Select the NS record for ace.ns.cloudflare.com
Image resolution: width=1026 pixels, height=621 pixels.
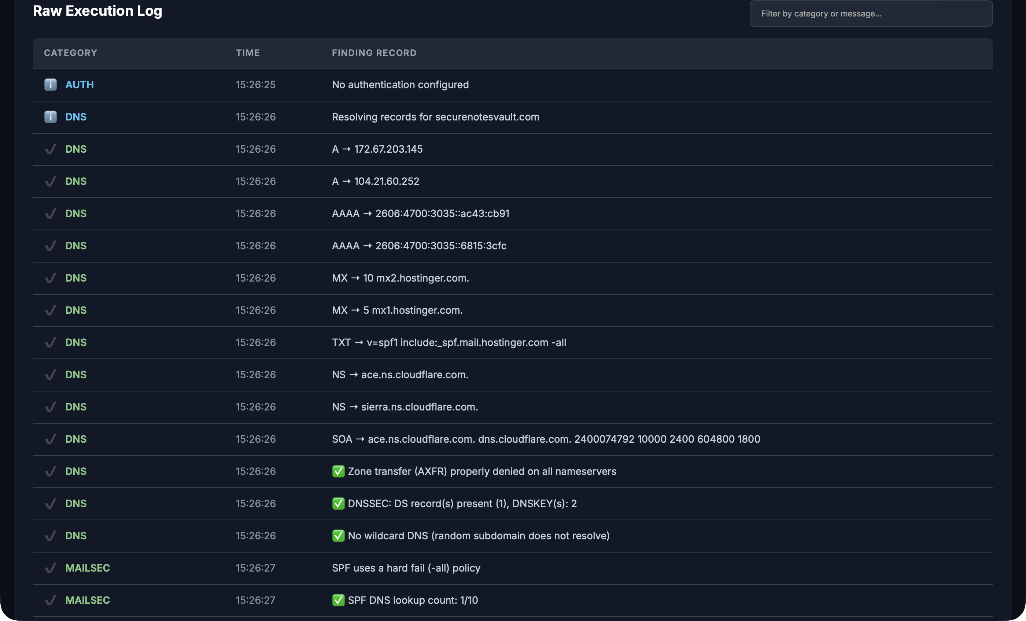(x=400, y=375)
